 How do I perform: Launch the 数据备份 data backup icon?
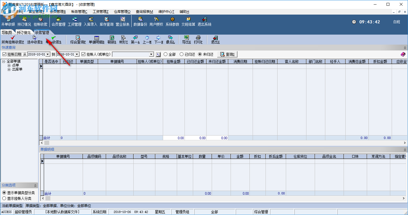click(x=140, y=22)
